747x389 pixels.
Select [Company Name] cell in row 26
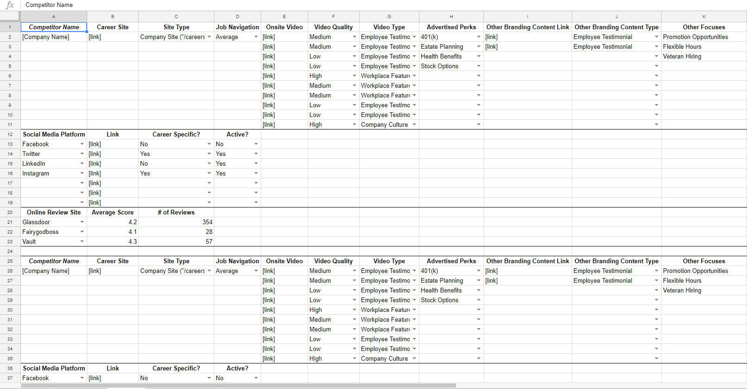(54, 271)
